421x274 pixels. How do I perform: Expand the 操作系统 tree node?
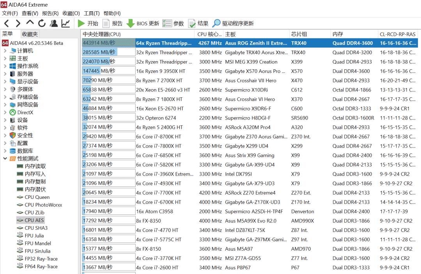coord(5,66)
